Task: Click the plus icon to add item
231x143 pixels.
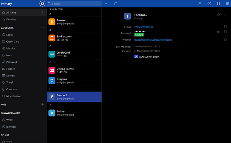Action: (106, 3)
